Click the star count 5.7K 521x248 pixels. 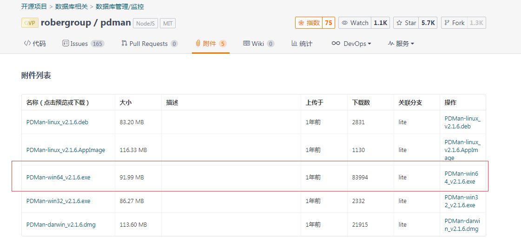click(428, 23)
